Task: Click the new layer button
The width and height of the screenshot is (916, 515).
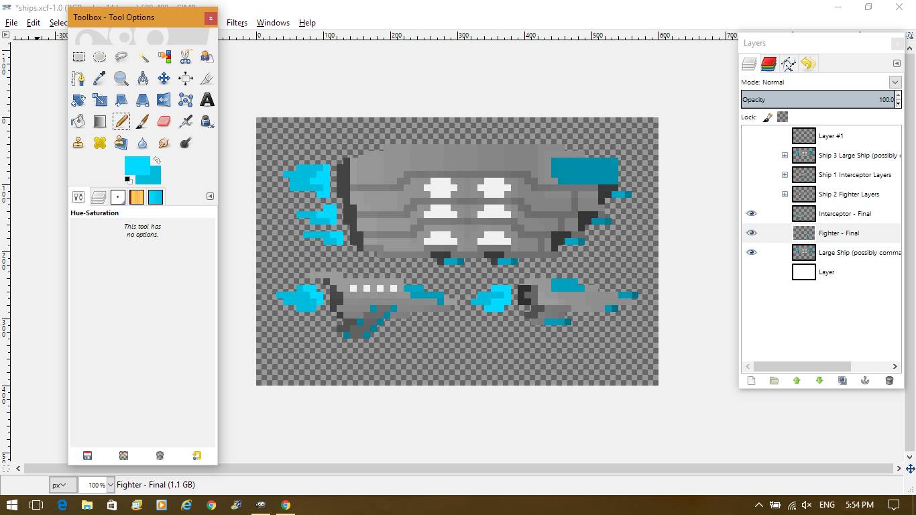Action: coord(751,380)
